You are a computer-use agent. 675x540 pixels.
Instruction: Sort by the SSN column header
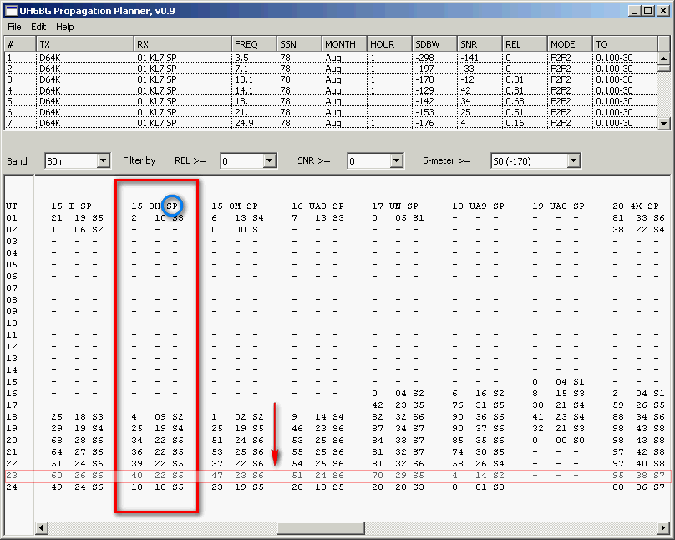pos(299,44)
